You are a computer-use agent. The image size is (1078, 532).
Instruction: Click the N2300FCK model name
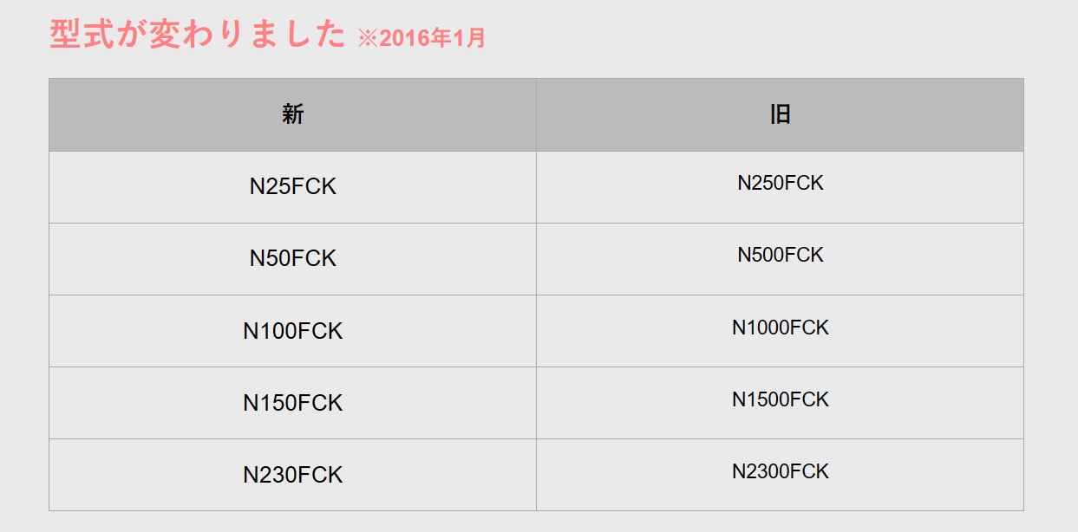781,471
